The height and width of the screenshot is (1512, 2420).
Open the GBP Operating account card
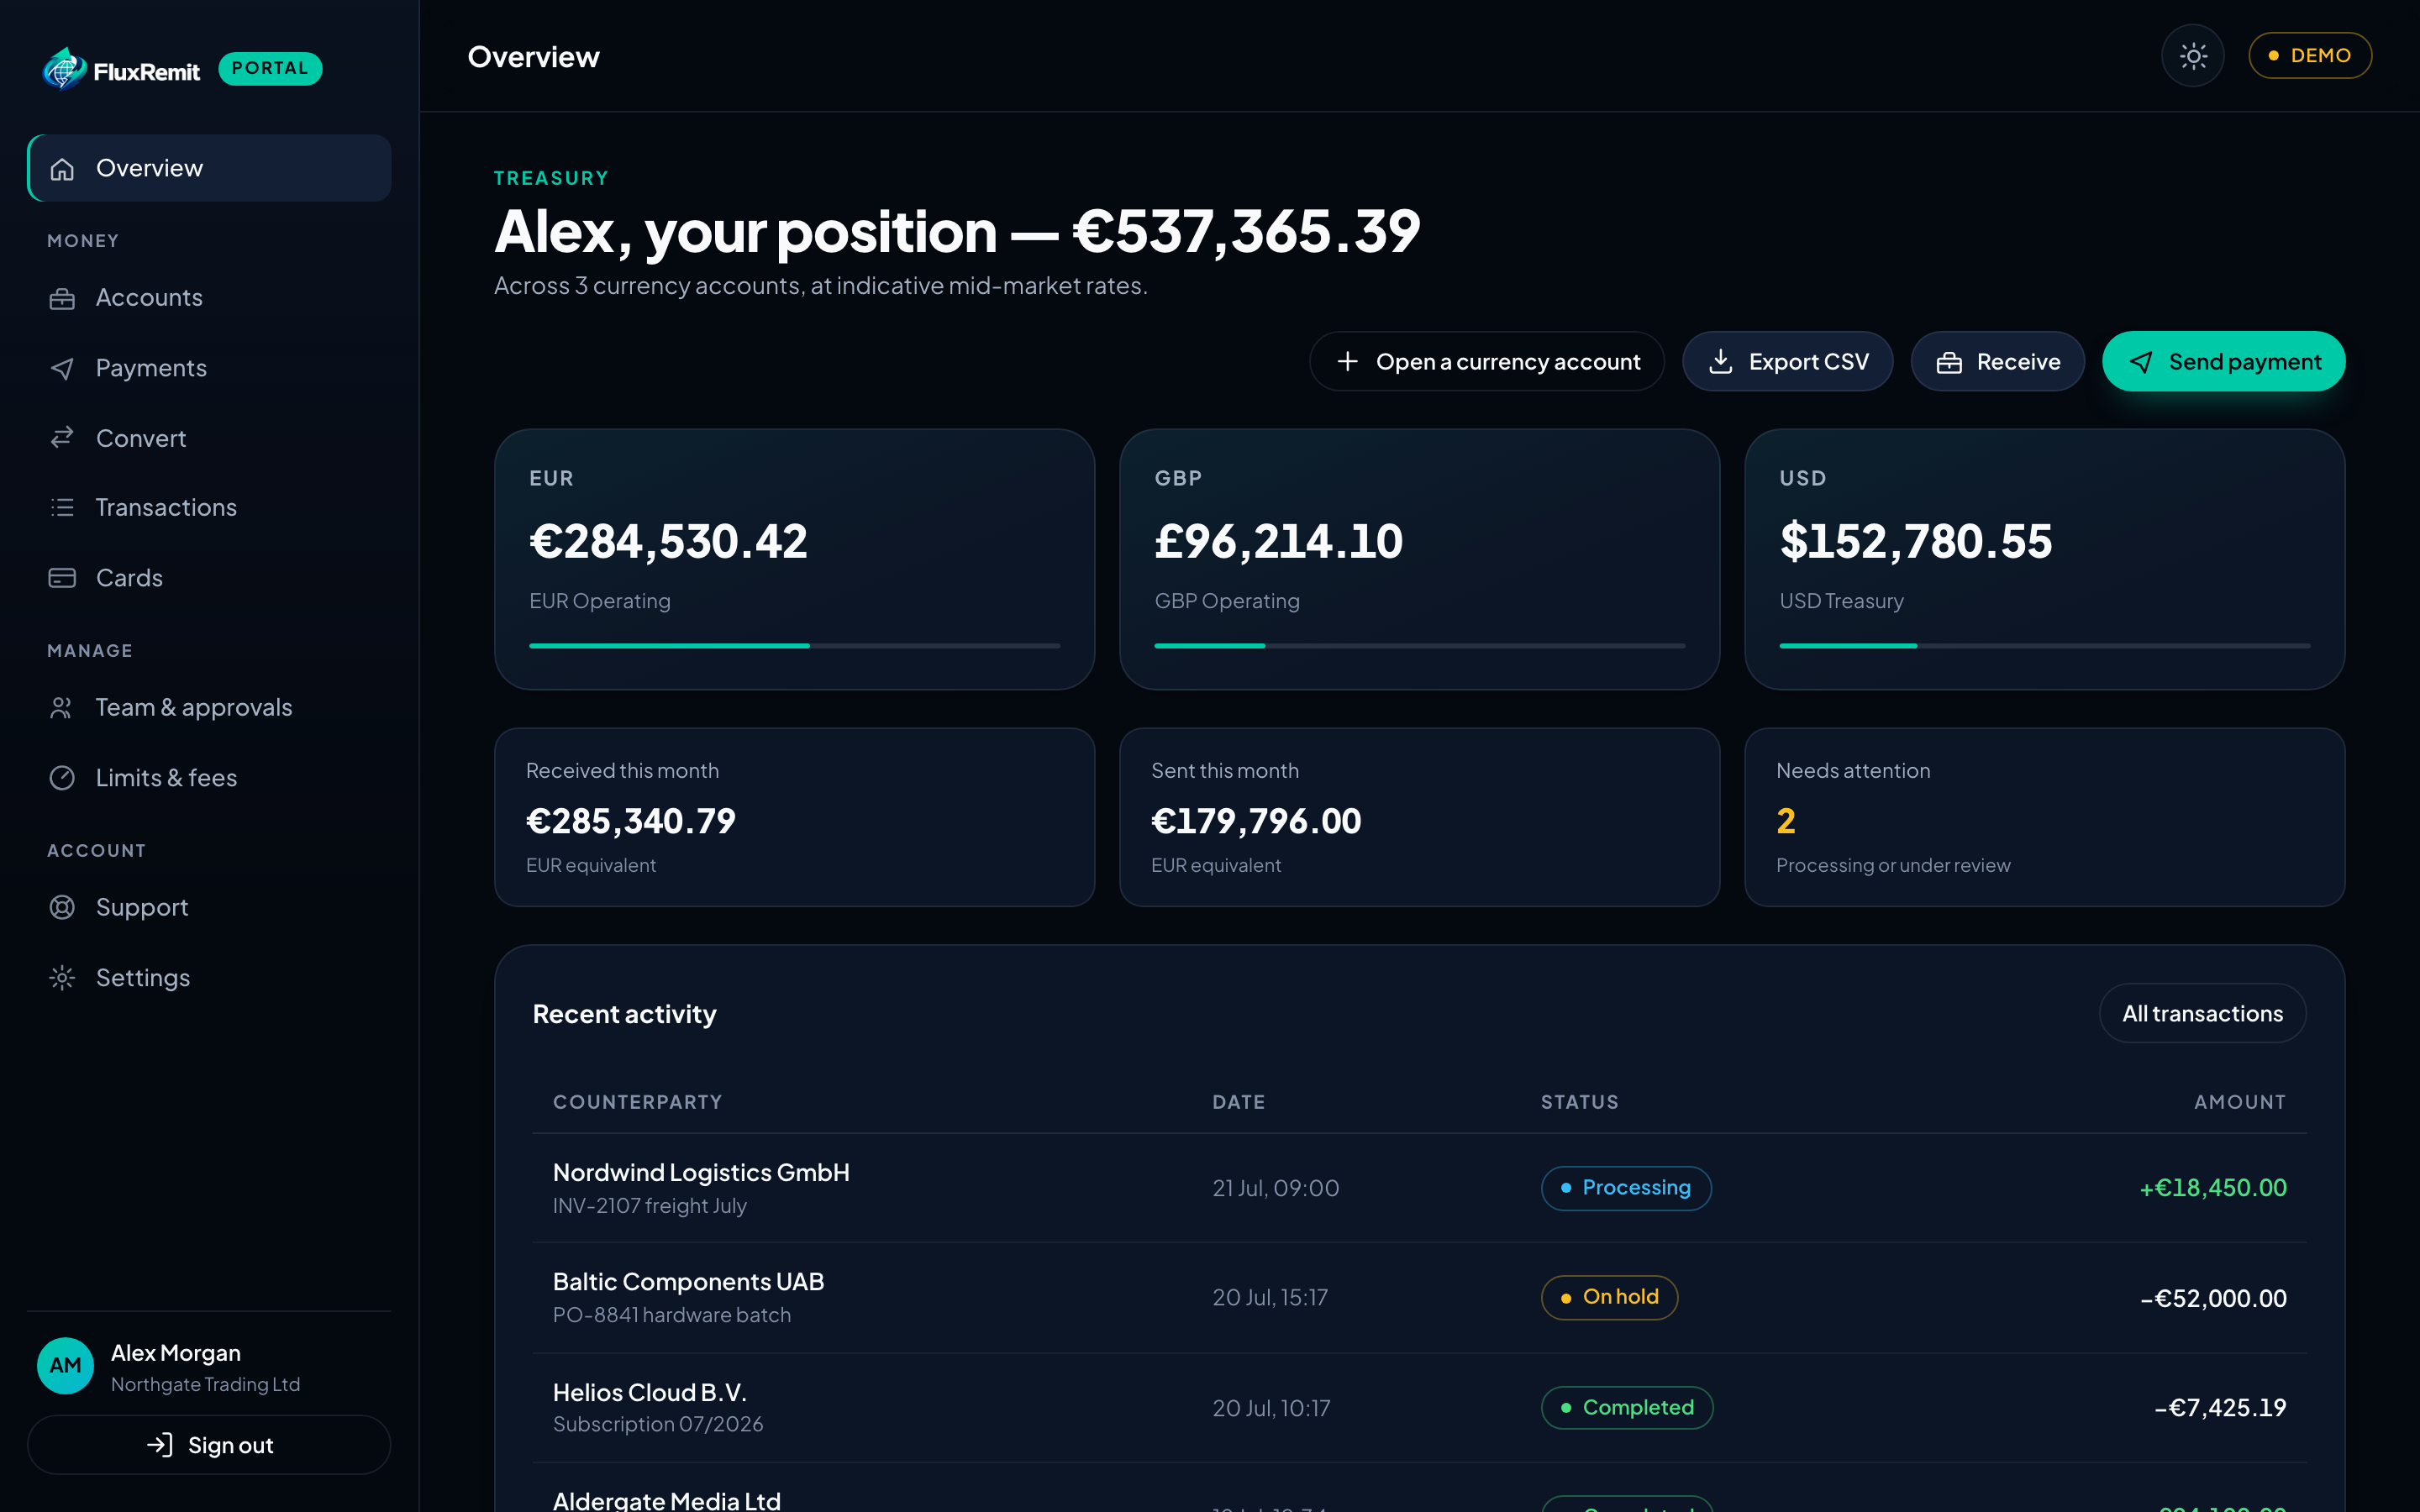[1420, 560]
